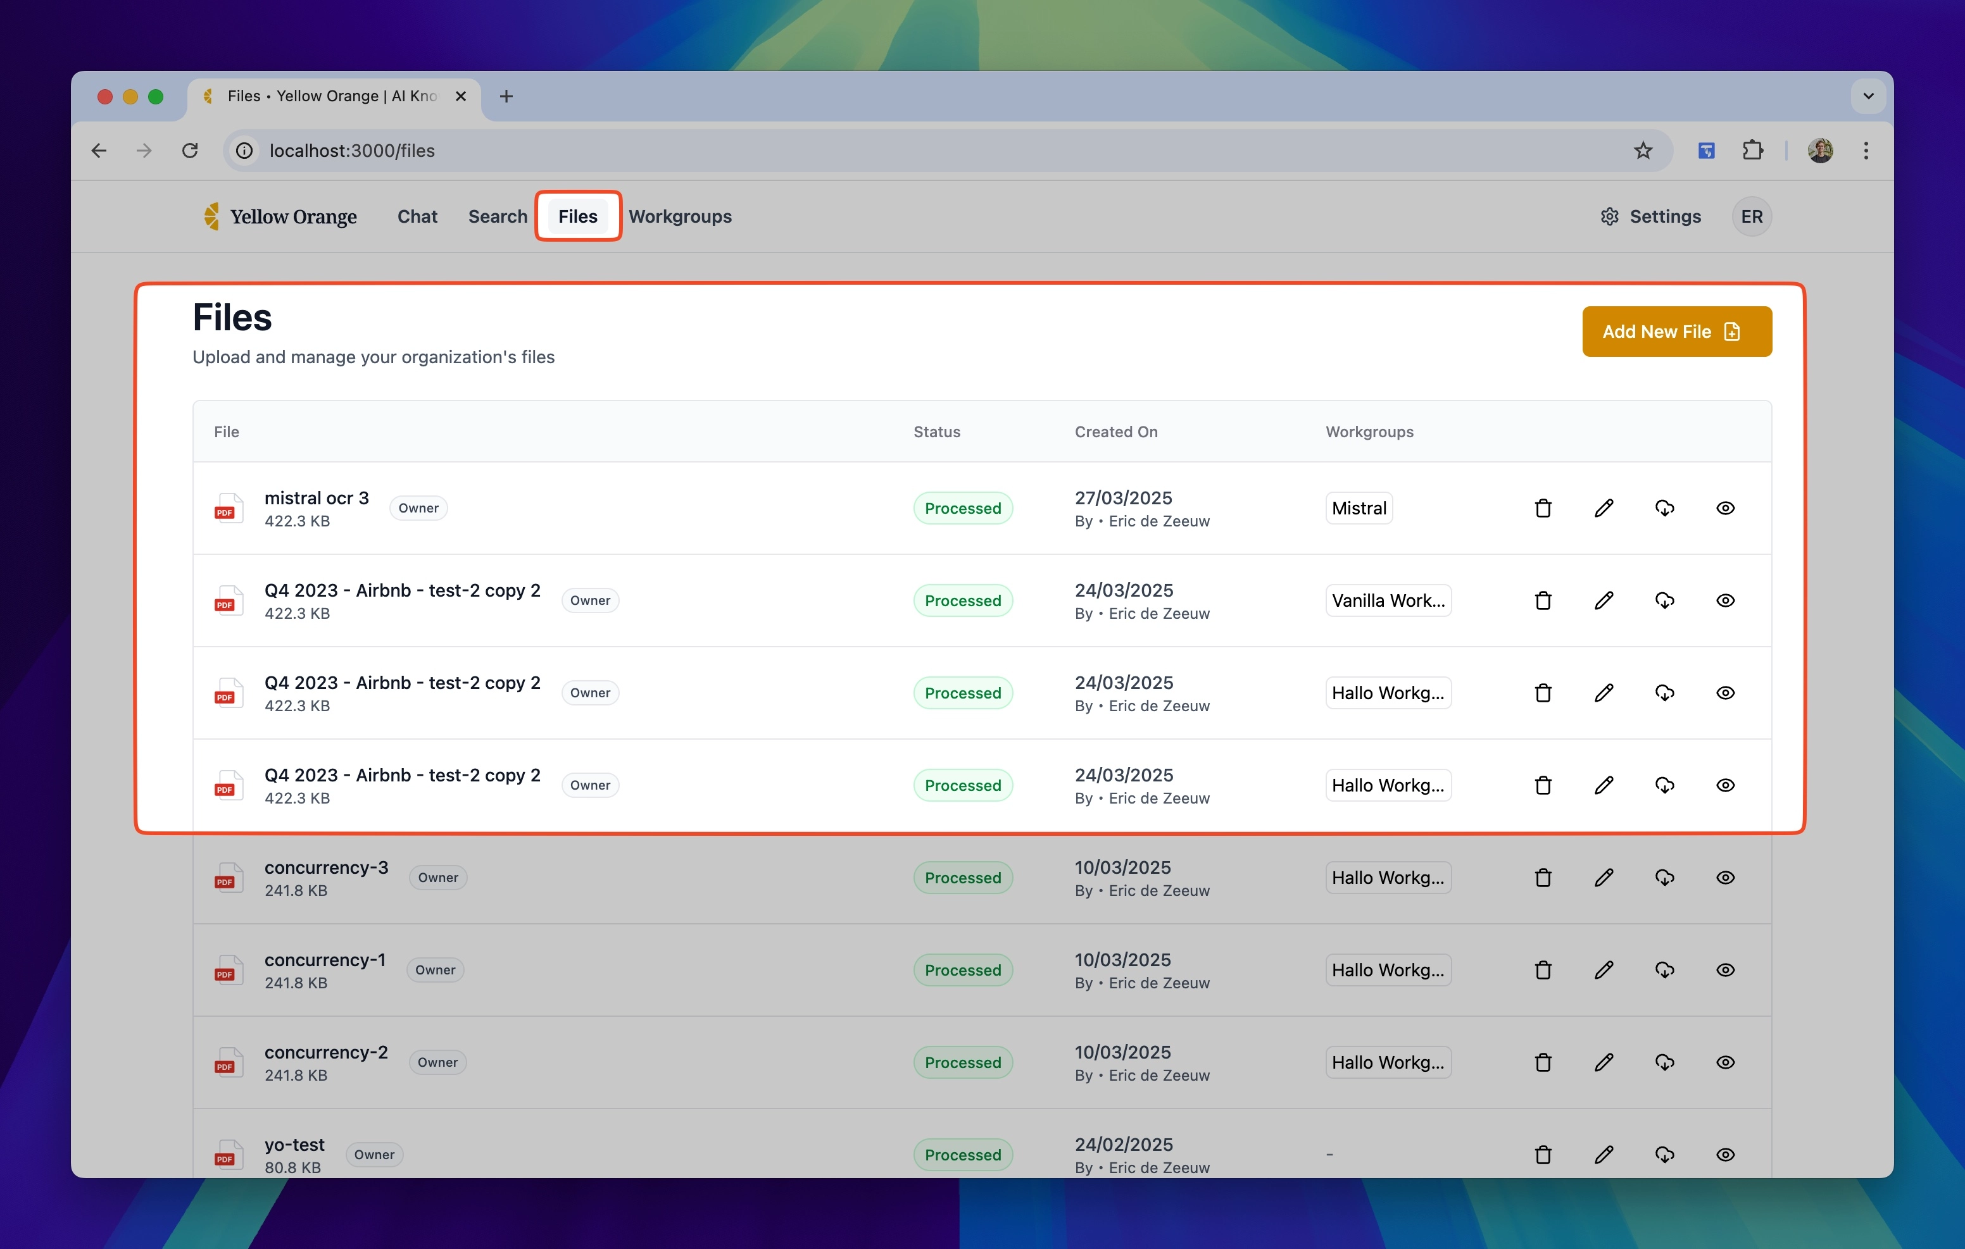Delete the concurrency-3 file

pos(1542,878)
